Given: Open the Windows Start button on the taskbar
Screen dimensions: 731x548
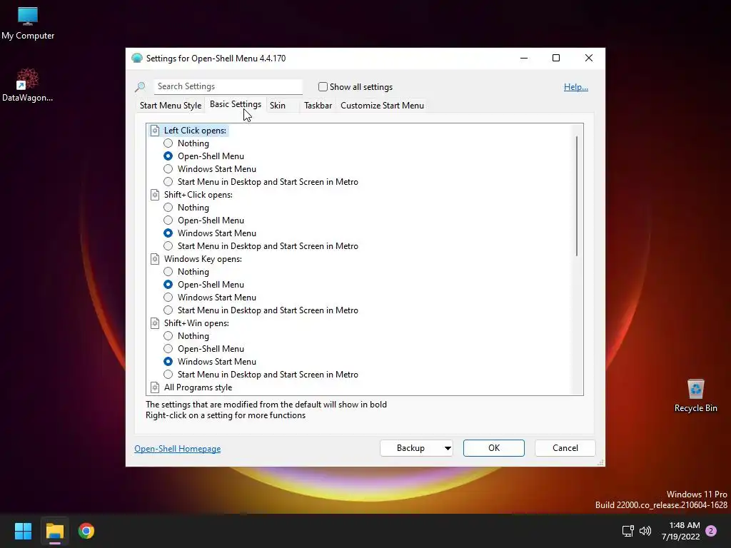Looking at the screenshot, I should (23, 531).
